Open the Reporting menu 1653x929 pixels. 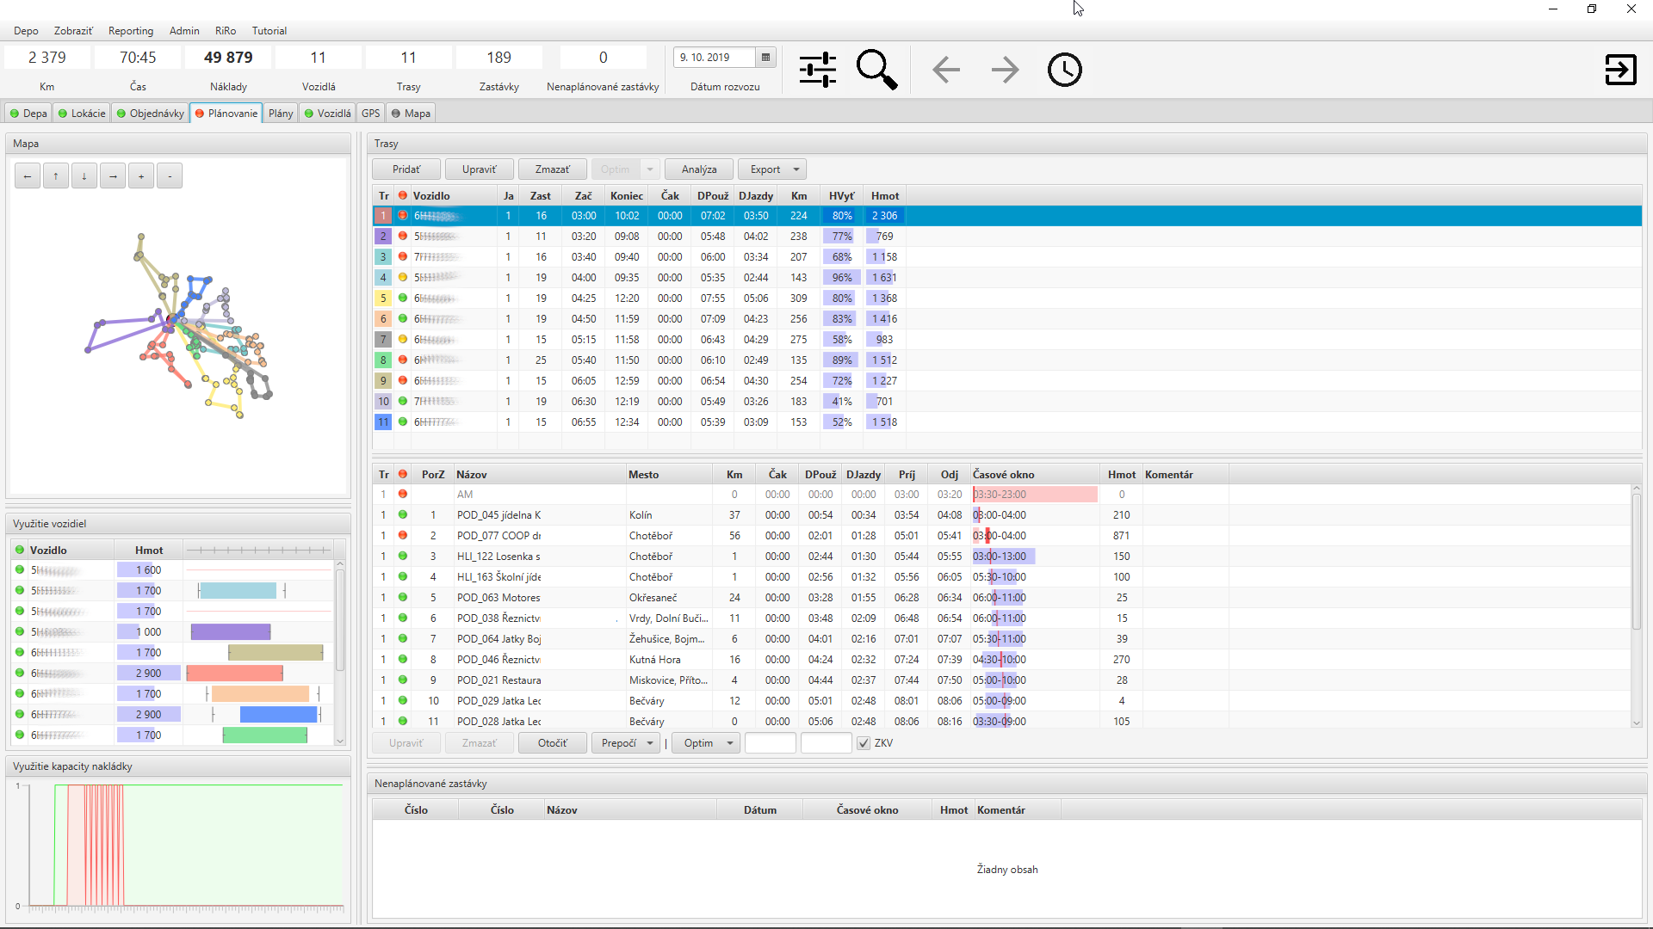[131, 31]
